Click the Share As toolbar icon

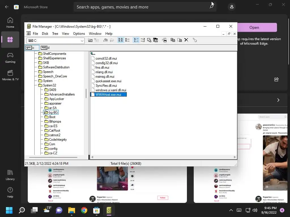pyautogui.click(x=105, y=40)
